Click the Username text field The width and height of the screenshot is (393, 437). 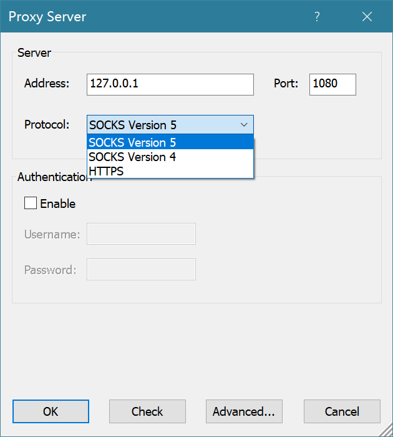[141, 234]
